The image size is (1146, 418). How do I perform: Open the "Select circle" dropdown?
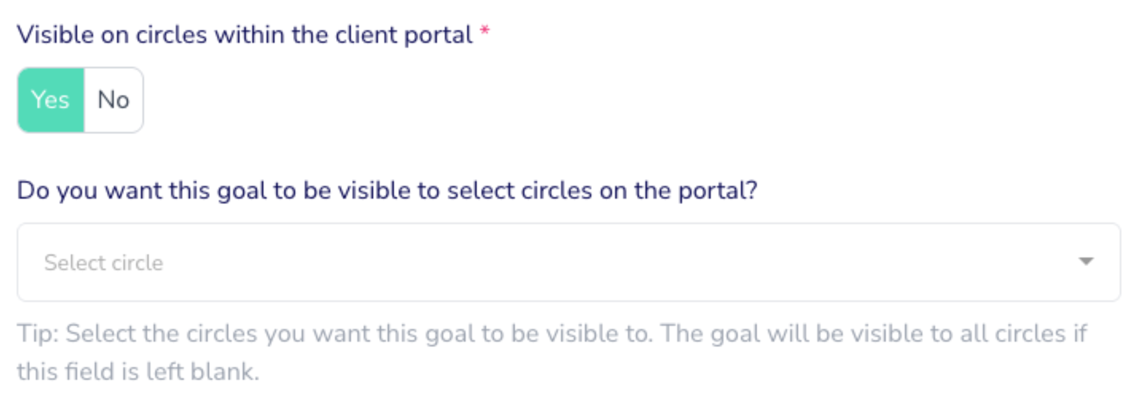(x=568, y=262)
